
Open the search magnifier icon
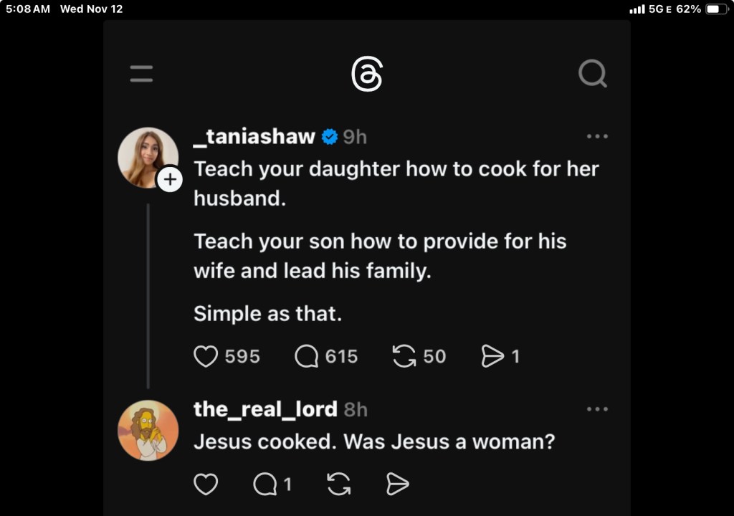(592, 73)
